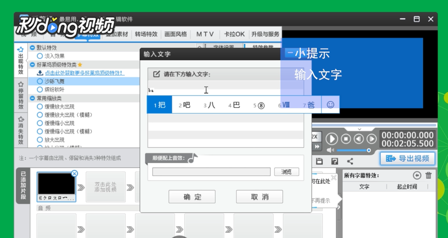
Task: Click 导出视频 export button
Action: pos(408,159)
